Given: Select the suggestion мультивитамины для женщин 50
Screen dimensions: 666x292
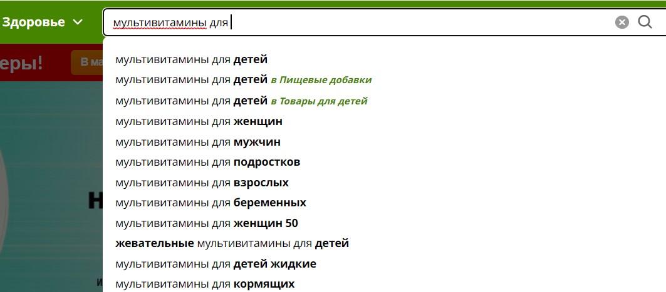Looking at the screenshot, I should click(x=207, y=223).
